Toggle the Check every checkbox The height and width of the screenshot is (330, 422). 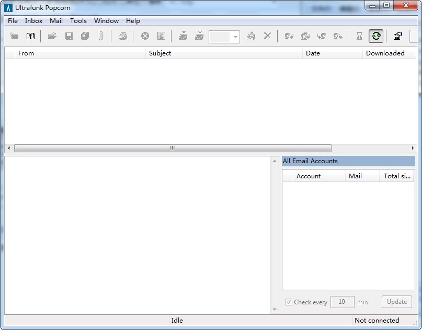pyautogui.click(x=289, y=302)
